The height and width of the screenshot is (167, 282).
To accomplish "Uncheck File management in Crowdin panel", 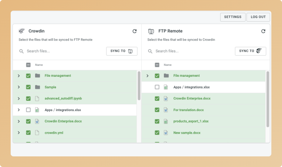I will click(28, 76).
